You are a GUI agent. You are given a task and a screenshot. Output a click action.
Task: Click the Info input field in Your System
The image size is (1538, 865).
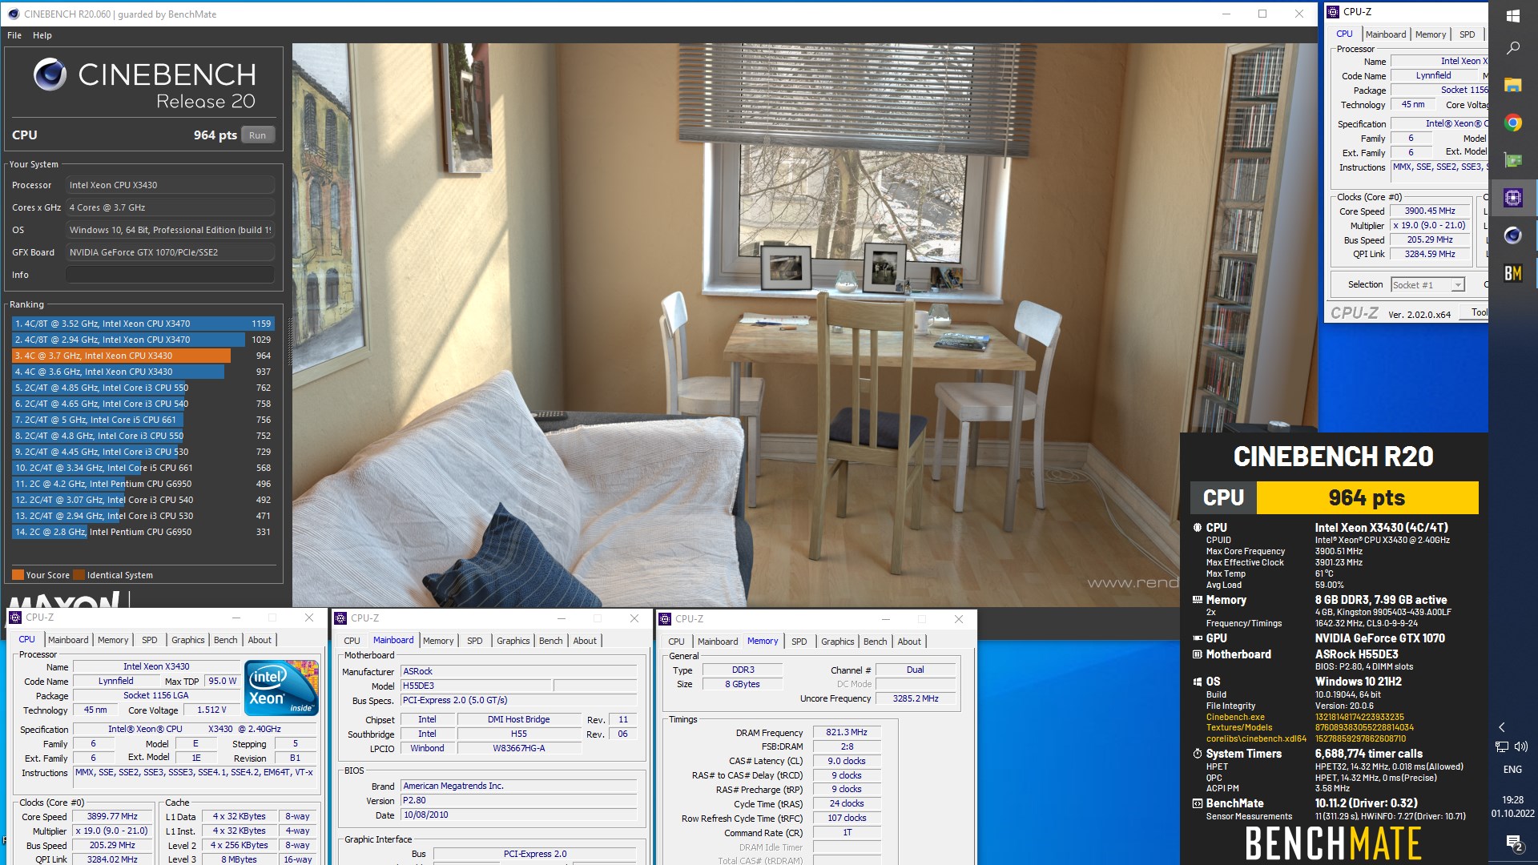click(170, 275)
